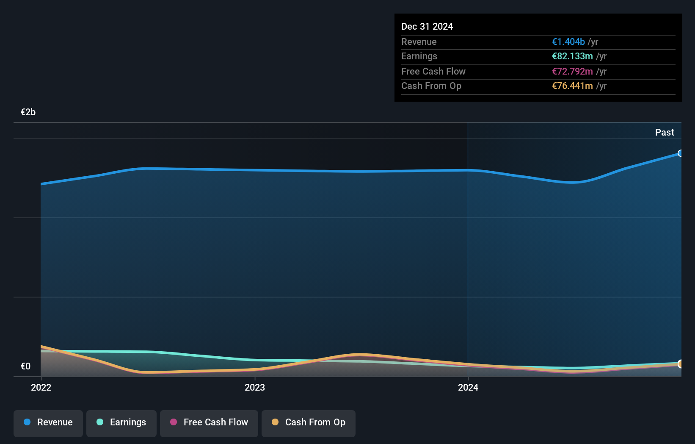This screenshot has width=695, height=444.
Task: Click the pink Free Cash Flow dot
Action: (x=174, y=422)
